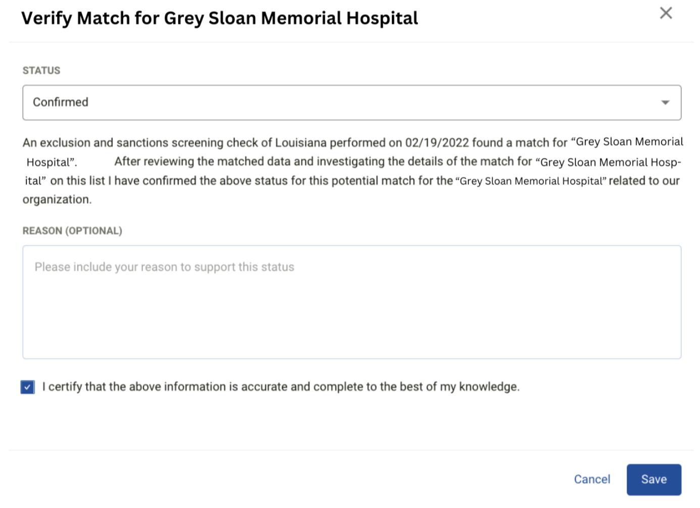Screen dimensions: 700x508
Task: Click the screening check description paragraph
Action: click(352, 171)
